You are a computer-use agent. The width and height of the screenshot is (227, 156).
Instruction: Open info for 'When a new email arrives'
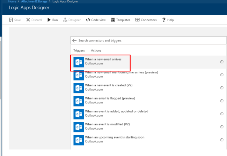(x=222, y=62)
